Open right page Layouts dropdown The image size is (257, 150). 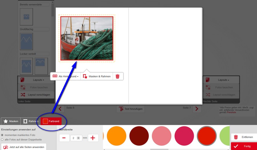point(221,80)
